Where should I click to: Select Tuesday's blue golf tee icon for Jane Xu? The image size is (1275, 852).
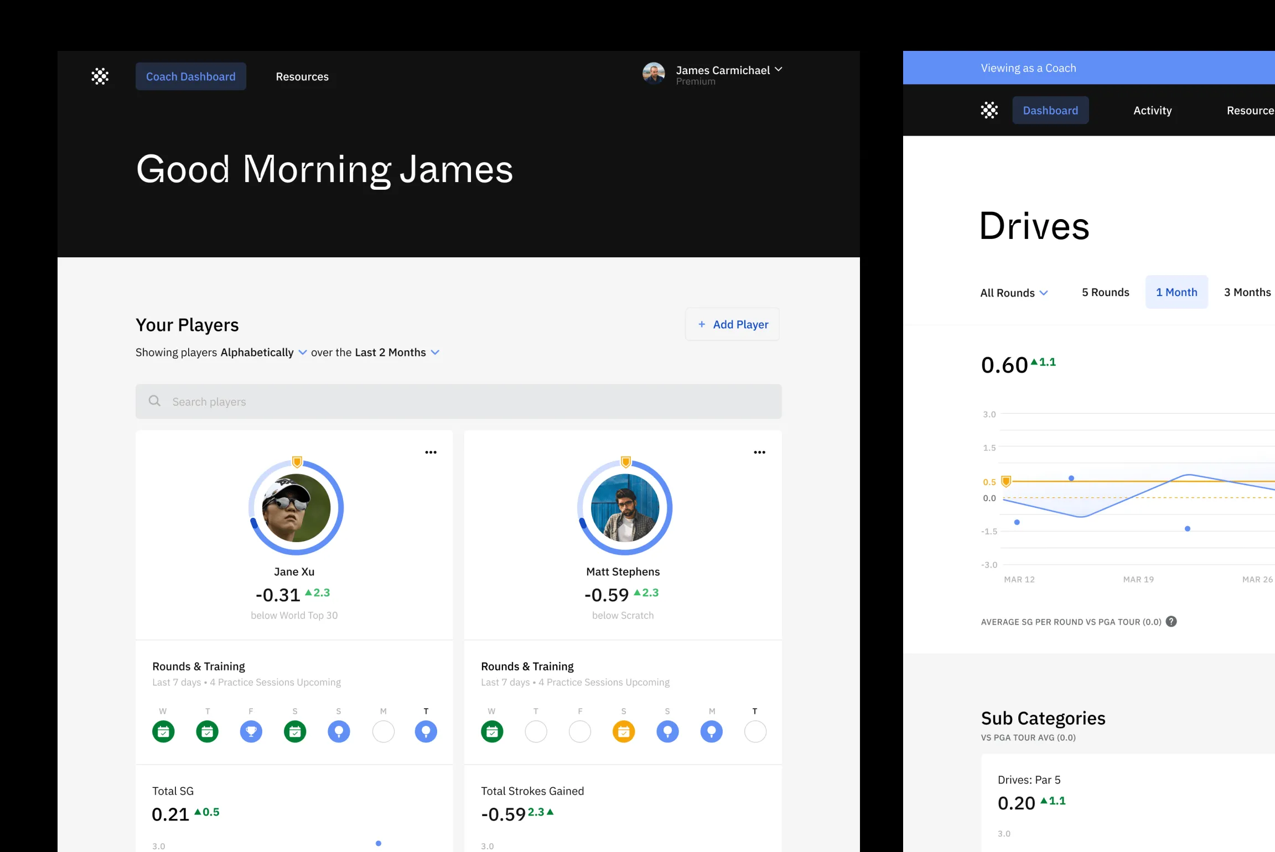tap(426, 731)
